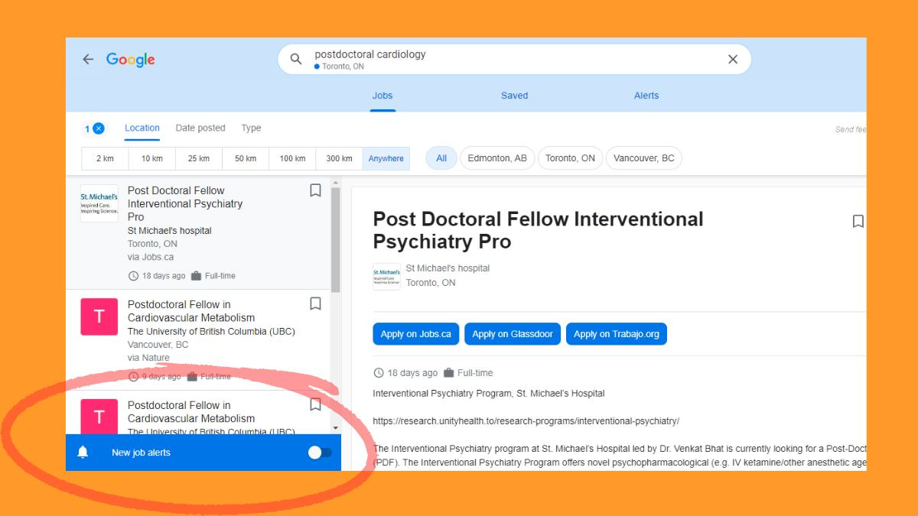Set distance to 25 km
Screen dimensions: 918x516
click(x=199, y=158)
